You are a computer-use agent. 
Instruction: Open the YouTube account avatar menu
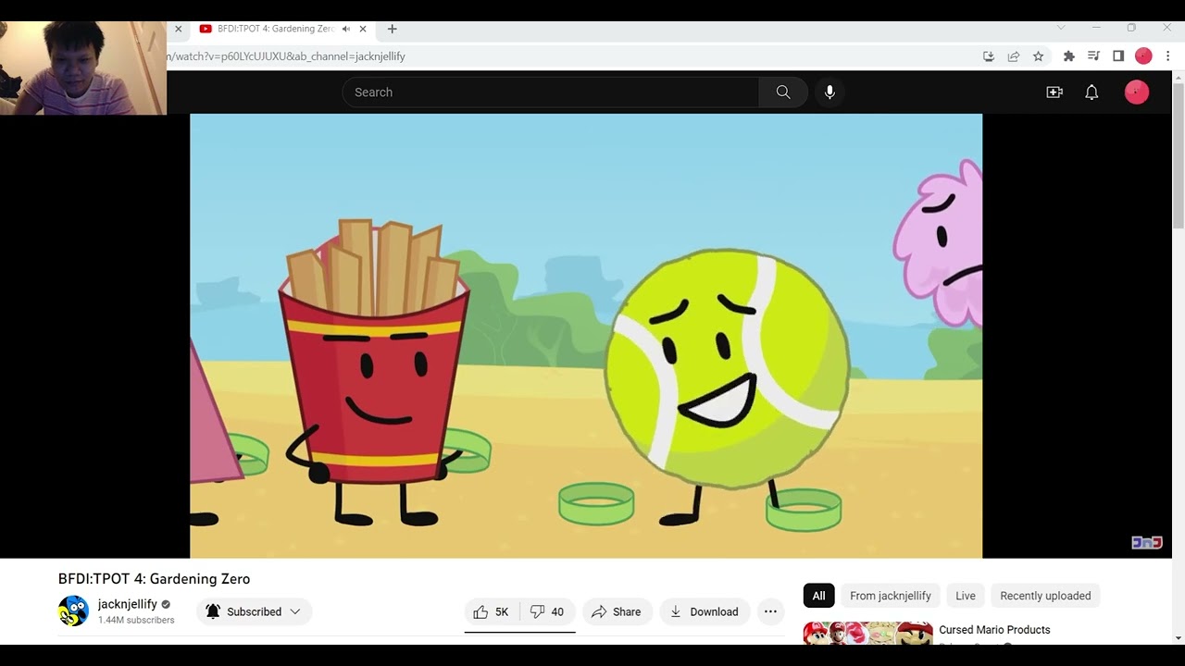[1137, 92]
